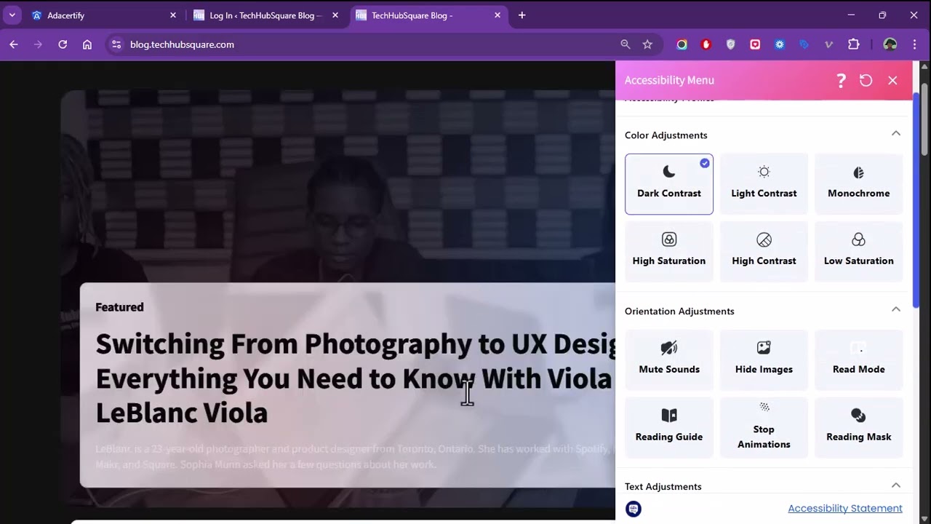Open the Chrome three-dot menu

(x=914, y=44)
